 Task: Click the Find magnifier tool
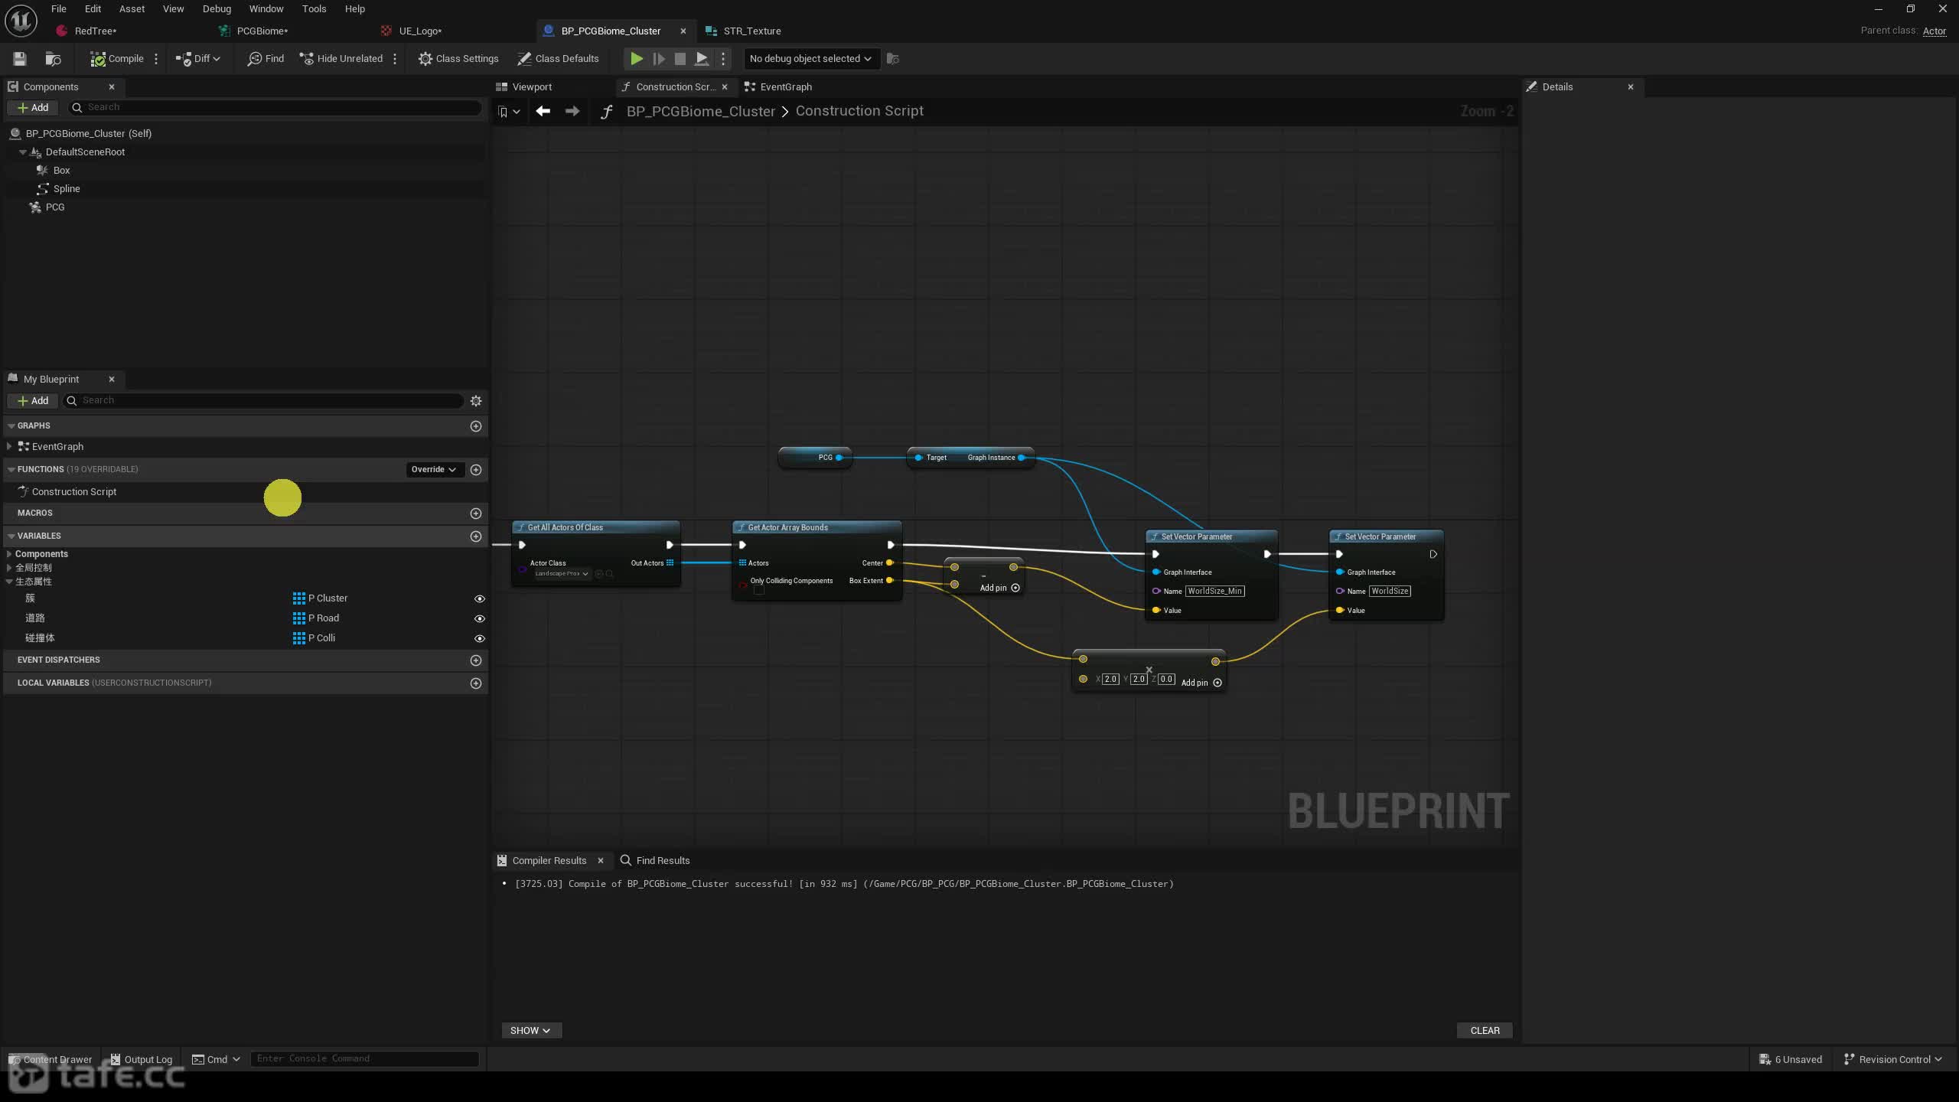266,59
